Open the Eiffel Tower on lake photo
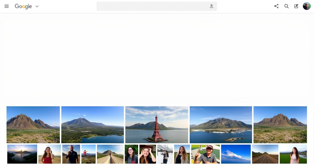The height and width of the screenshot is (165, 314). coord(157,125)
